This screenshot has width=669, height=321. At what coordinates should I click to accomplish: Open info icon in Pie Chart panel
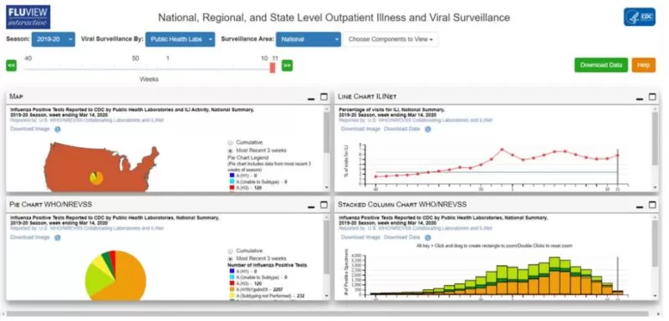point(58,237)
